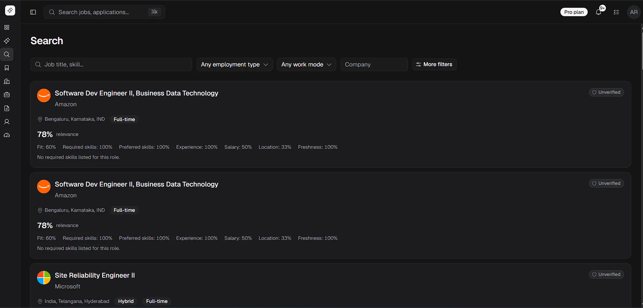Click the Unverified badge on second Amazon card
643x308 pixels.
point(607,184)
